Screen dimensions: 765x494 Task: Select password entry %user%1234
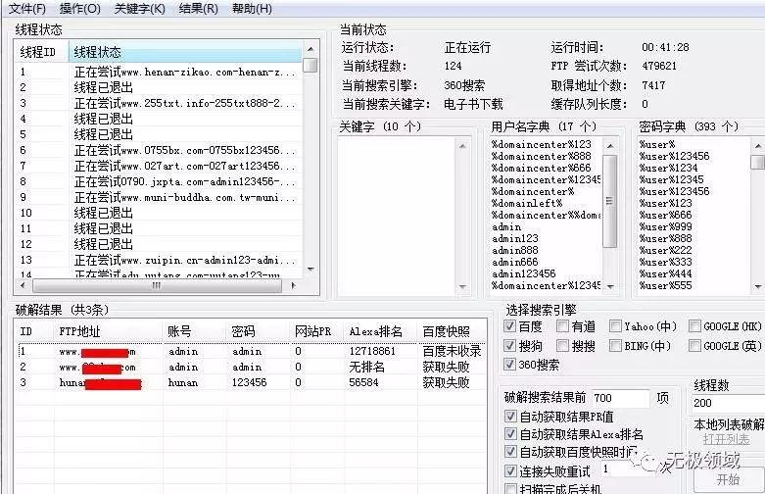668,168
